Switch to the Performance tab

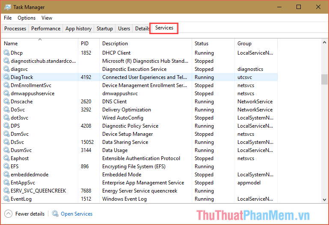pyautogui.click(x=46, y=29)
